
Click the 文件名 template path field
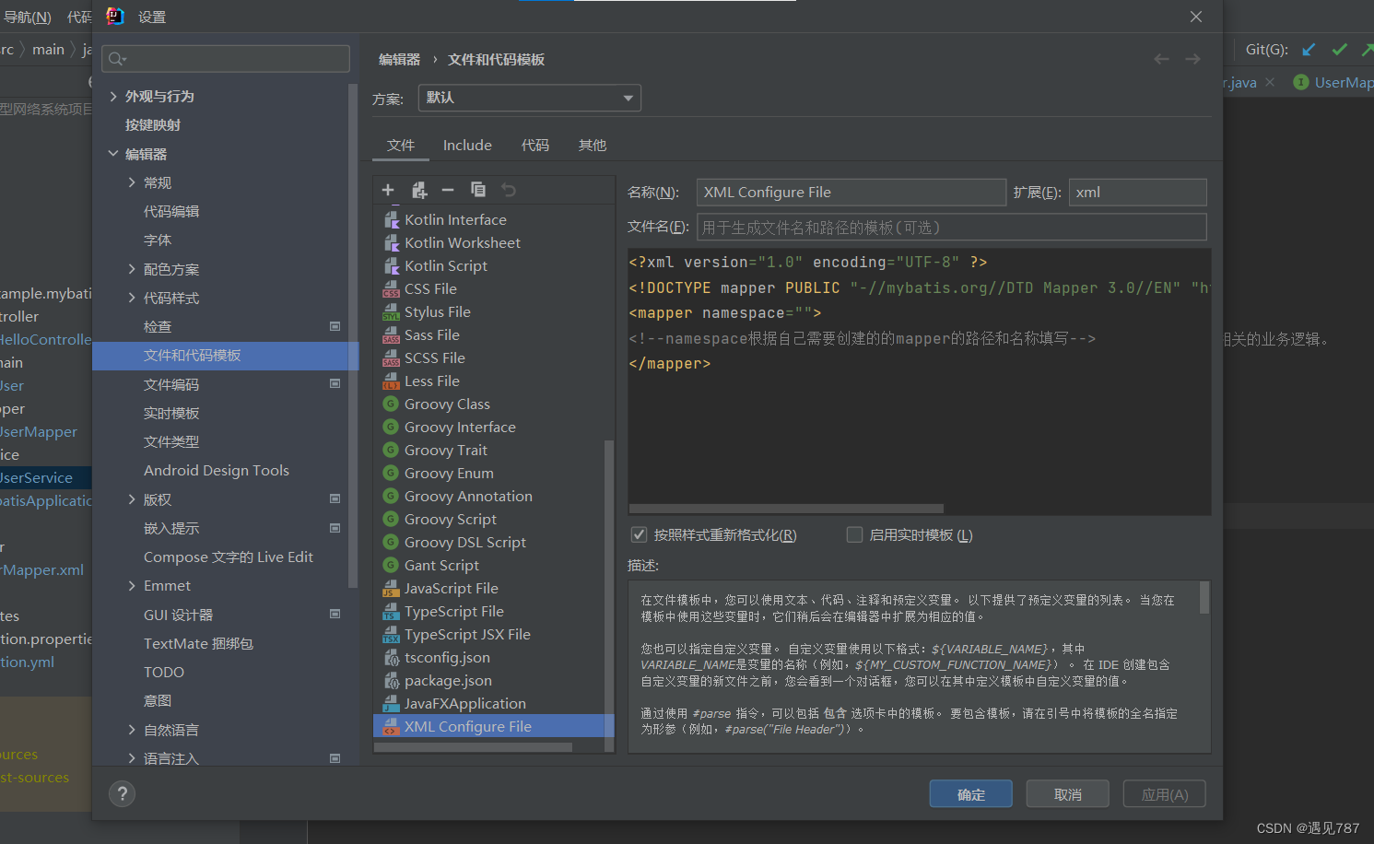[951, 227]
